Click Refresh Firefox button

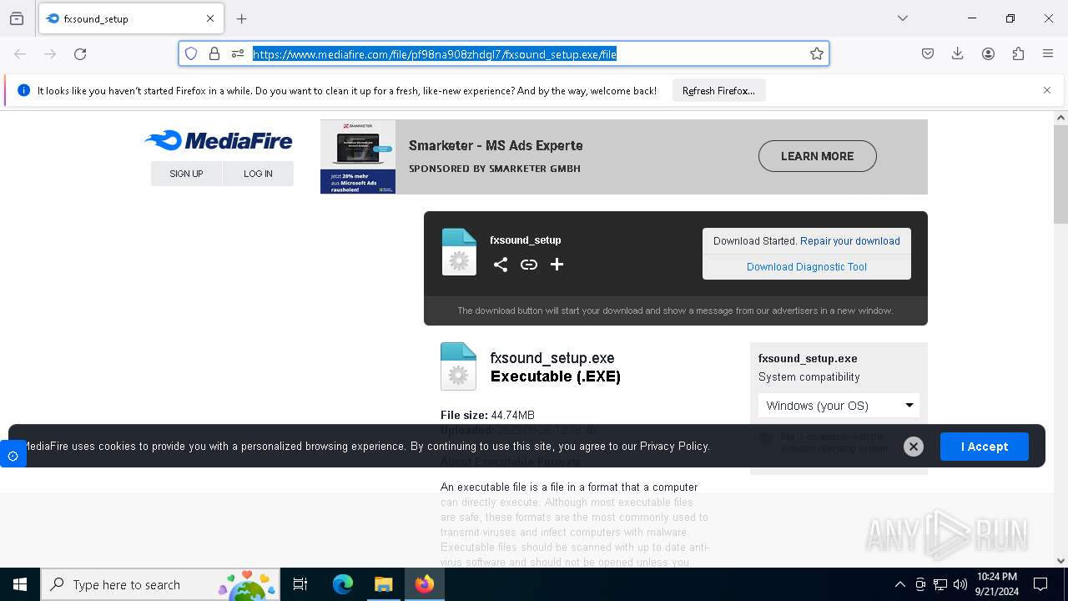click(718, 90)
